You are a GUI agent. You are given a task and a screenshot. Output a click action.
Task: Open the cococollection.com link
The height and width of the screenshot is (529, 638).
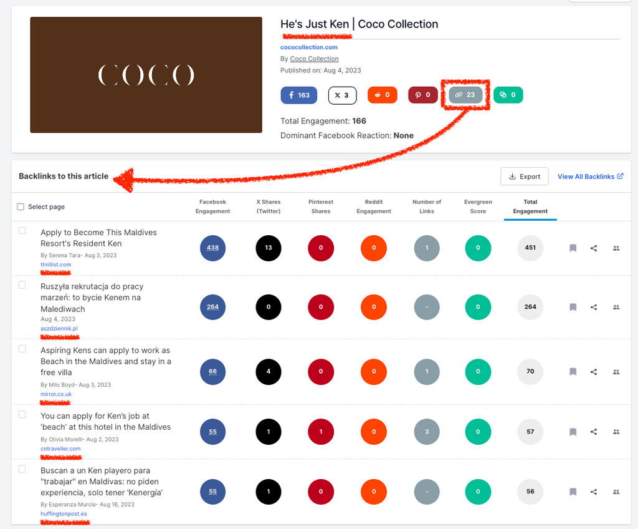309,47
